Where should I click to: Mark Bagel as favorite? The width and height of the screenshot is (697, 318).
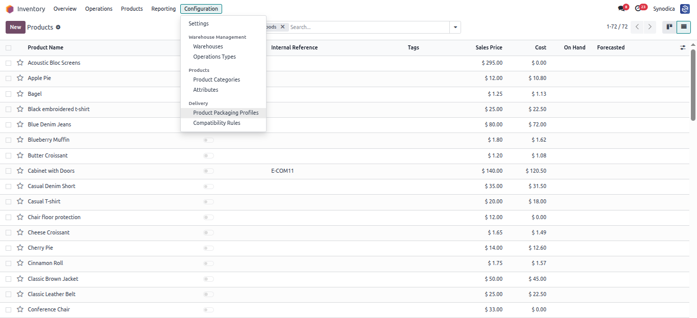pos(20,94)
